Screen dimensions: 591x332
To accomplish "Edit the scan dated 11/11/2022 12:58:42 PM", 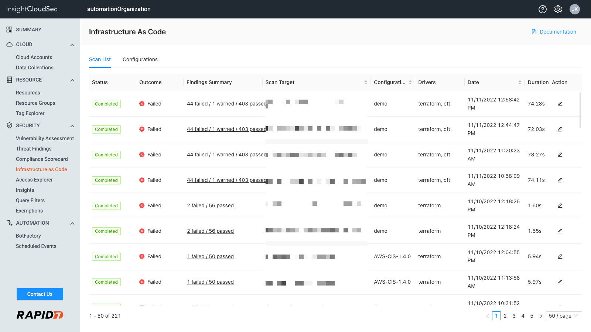I will (x=560, y=104).
